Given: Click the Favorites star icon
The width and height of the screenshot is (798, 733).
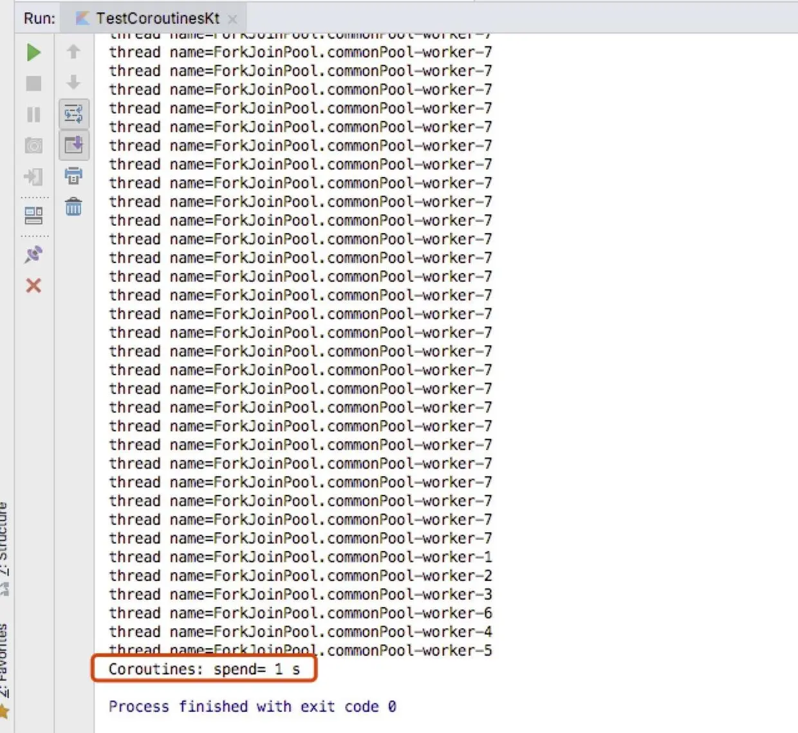Looking at the screenshot, I should click(5, 711).
